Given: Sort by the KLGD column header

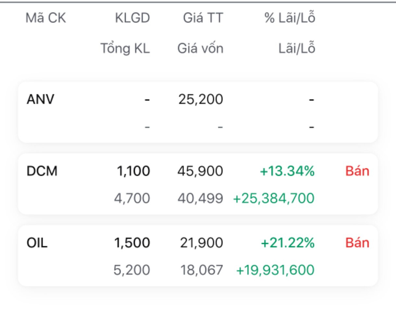Looking at the screenshot, I should coord(132,18).
